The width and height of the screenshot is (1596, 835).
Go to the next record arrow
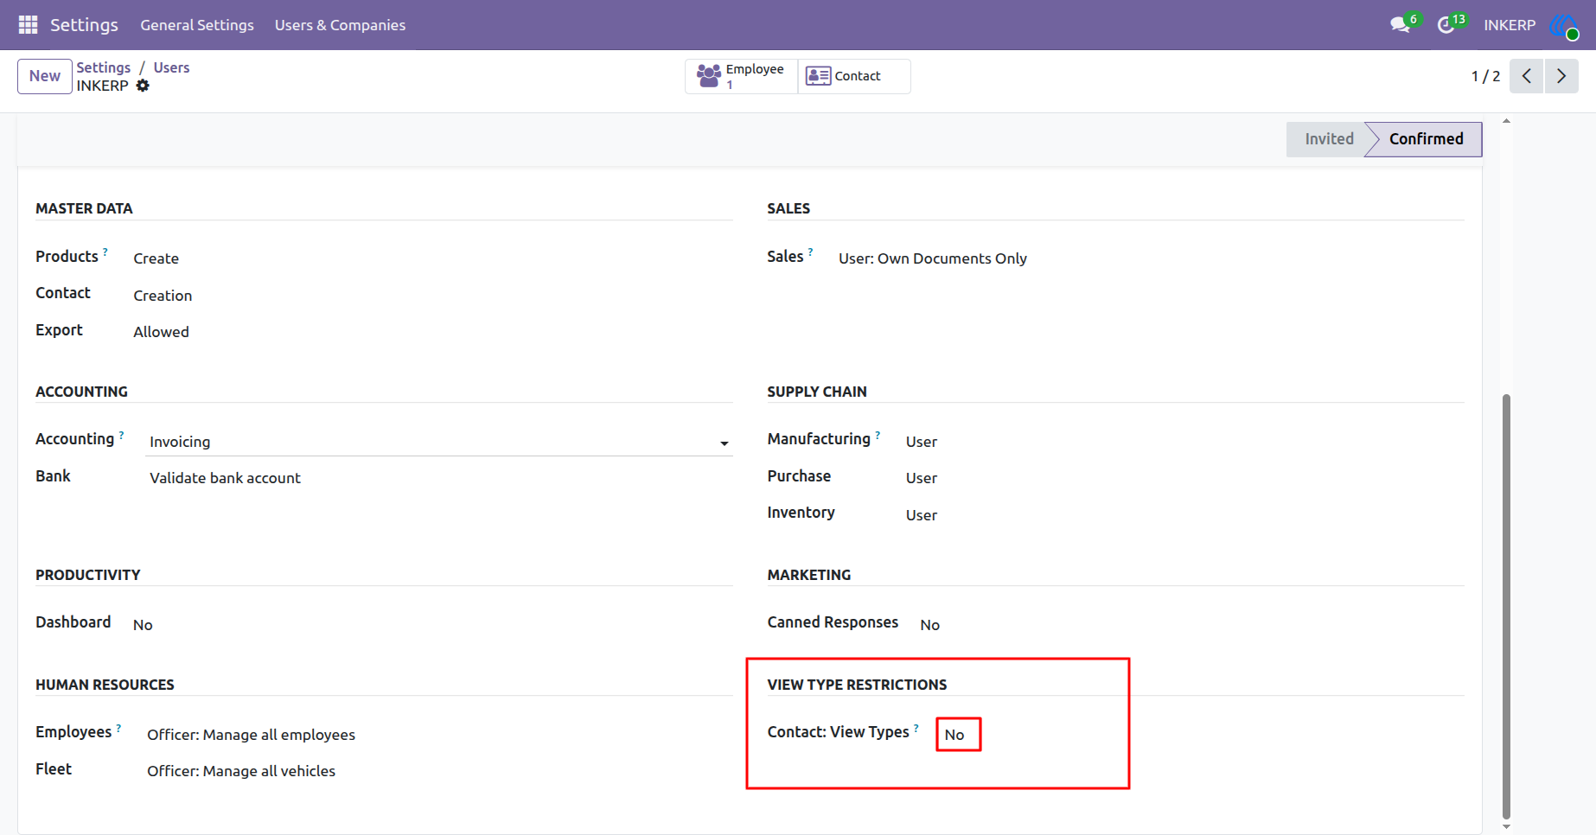coord(1561,76)
